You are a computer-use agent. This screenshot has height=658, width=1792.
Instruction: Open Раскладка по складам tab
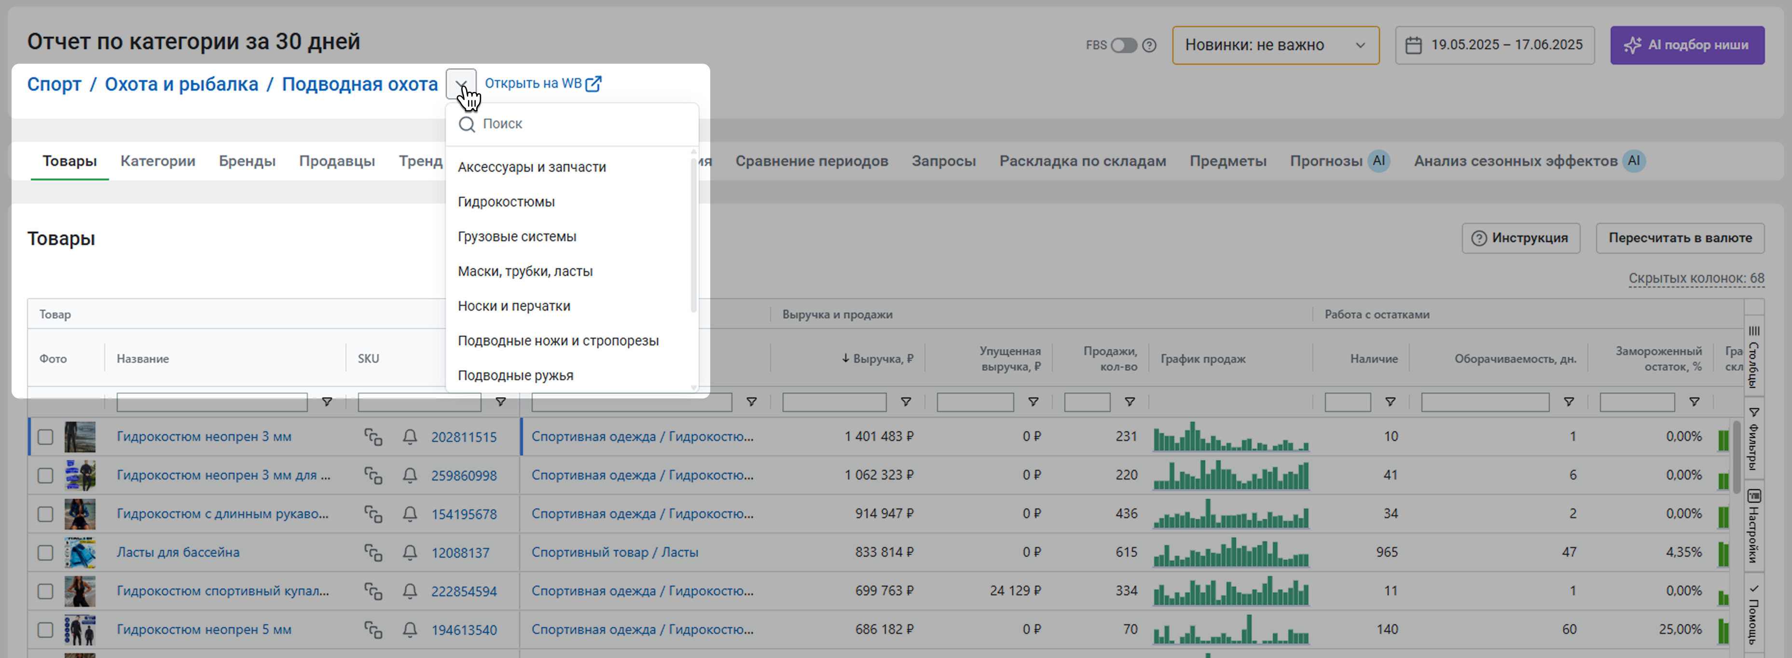(1082, 162)
